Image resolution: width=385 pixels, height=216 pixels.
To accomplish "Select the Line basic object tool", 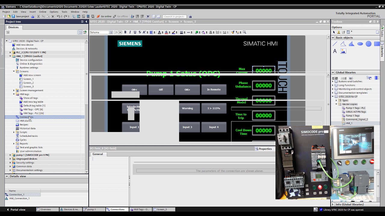I will [x=335, y=44].
